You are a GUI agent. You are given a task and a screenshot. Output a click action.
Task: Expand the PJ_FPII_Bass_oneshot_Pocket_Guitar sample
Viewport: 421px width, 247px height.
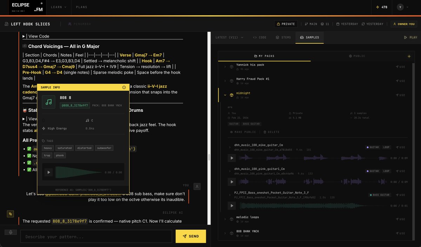pyautogui.click(x=230, y=195)
